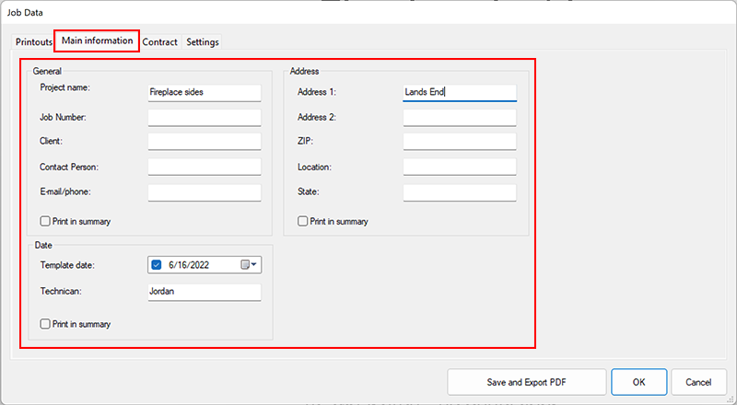Viewport: 737px width, 405px height.
Task: Cancel the Job Data dialog
Action: coord(698,382)
